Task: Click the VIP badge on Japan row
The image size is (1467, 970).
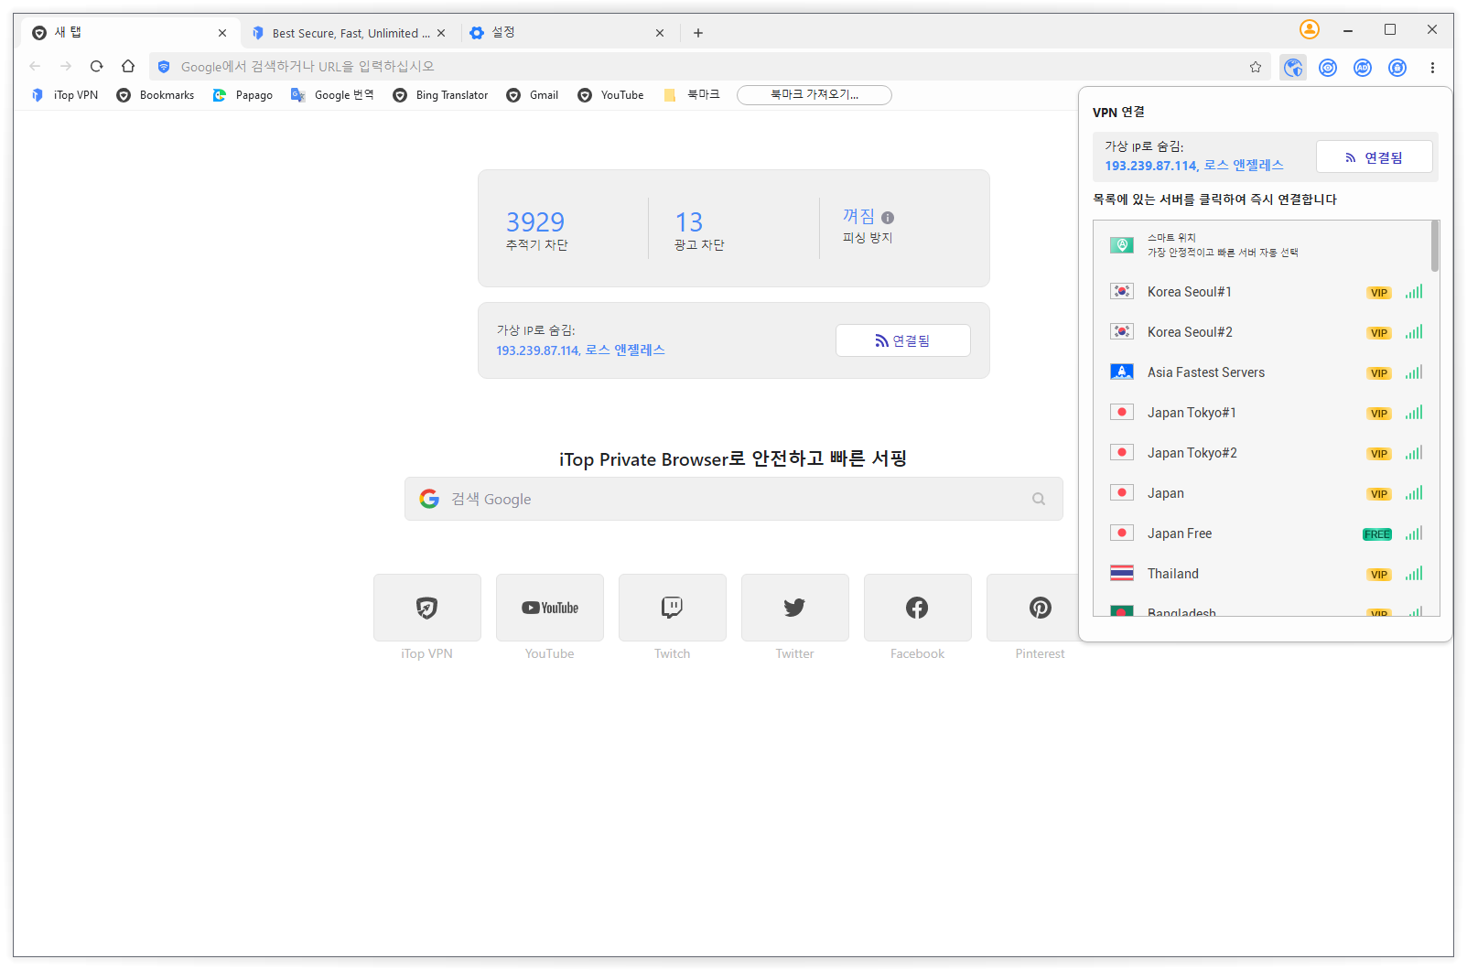Action: 1379,494
